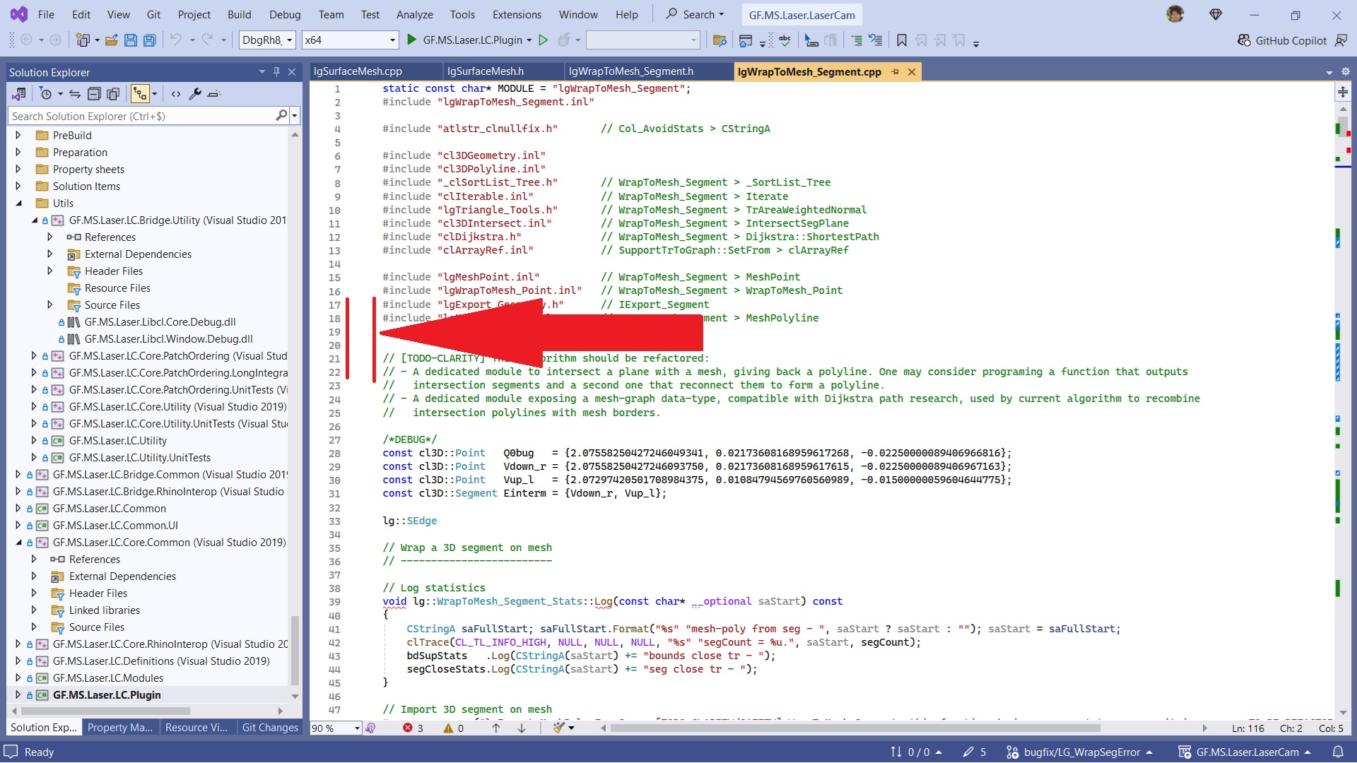
Task: Switch to lgSurfaceMesh.cpp tab
Action: coord(358,71)
